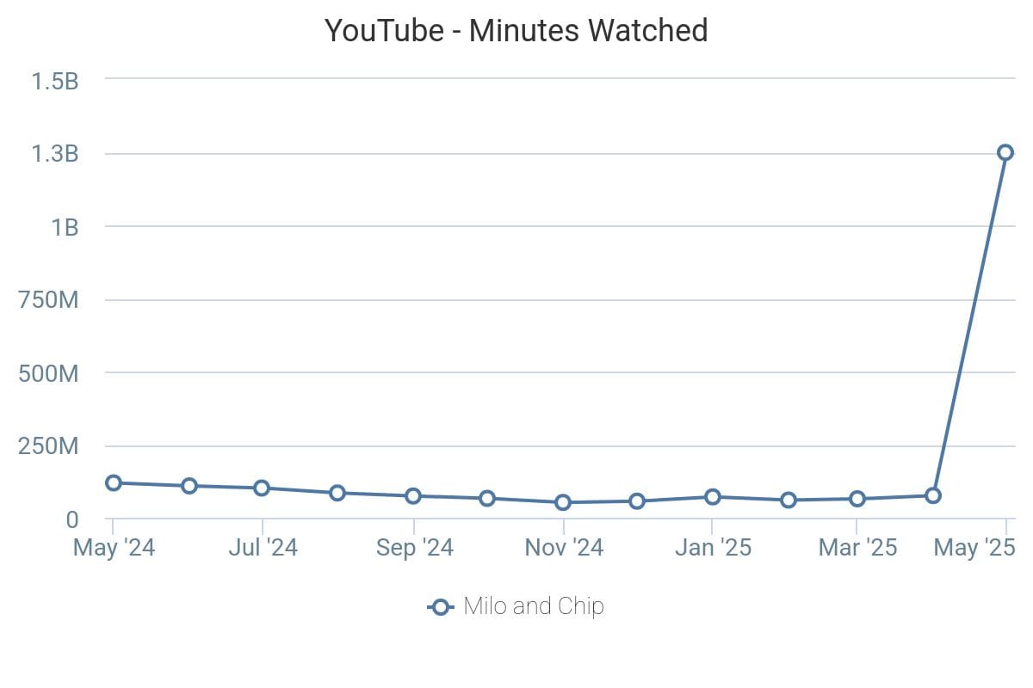Select the Mar '25 data point marker
Viewport: 1033px width, 688px height.
(857, 499)
